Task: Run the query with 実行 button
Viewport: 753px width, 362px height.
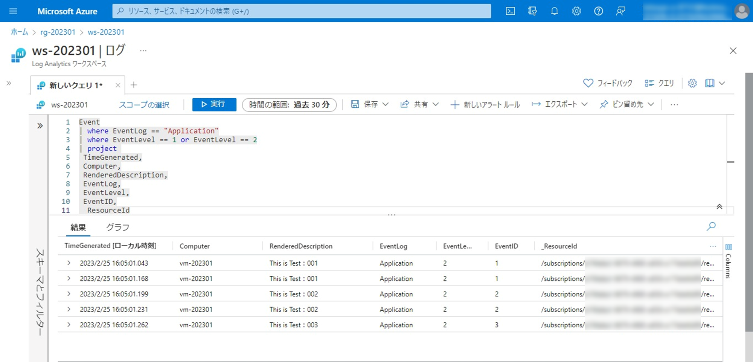Action: click(x=214, y=104)
